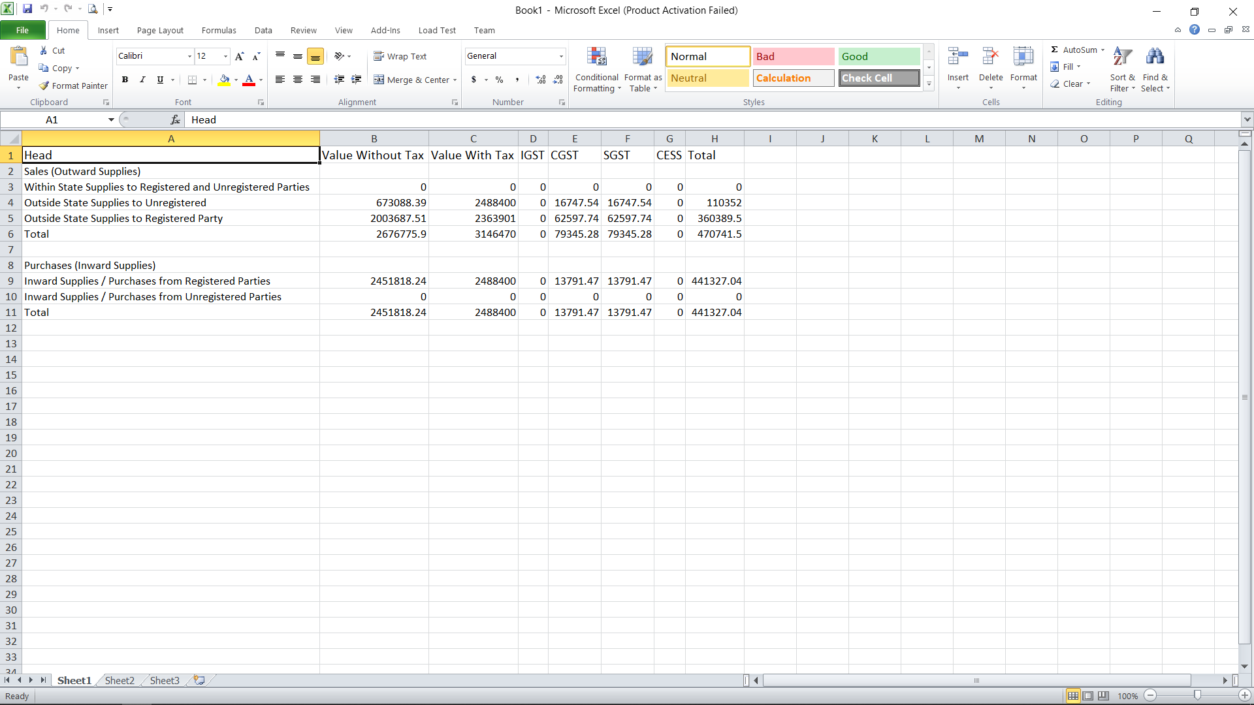The height and width of the screenshot is (705, 1254).
Task: Click the AutoSum button
Action: point(1075,50)
